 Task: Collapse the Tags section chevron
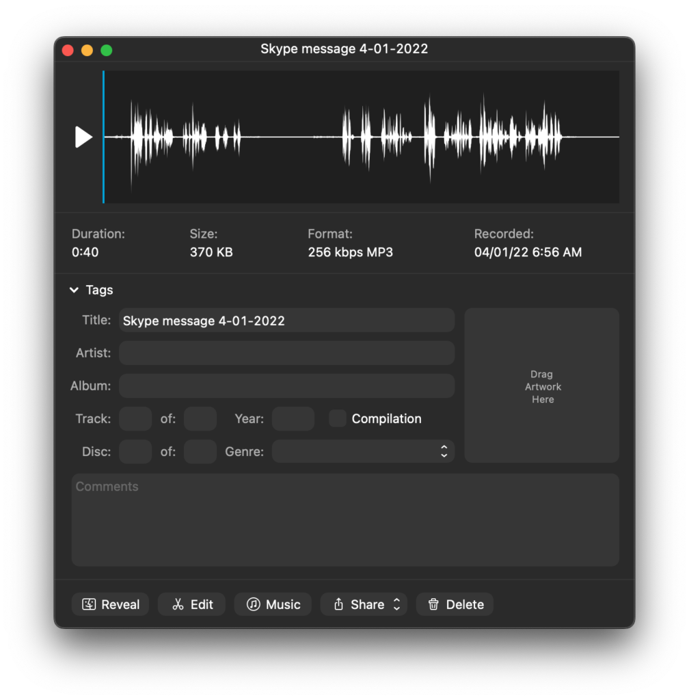tap(74, 290)
